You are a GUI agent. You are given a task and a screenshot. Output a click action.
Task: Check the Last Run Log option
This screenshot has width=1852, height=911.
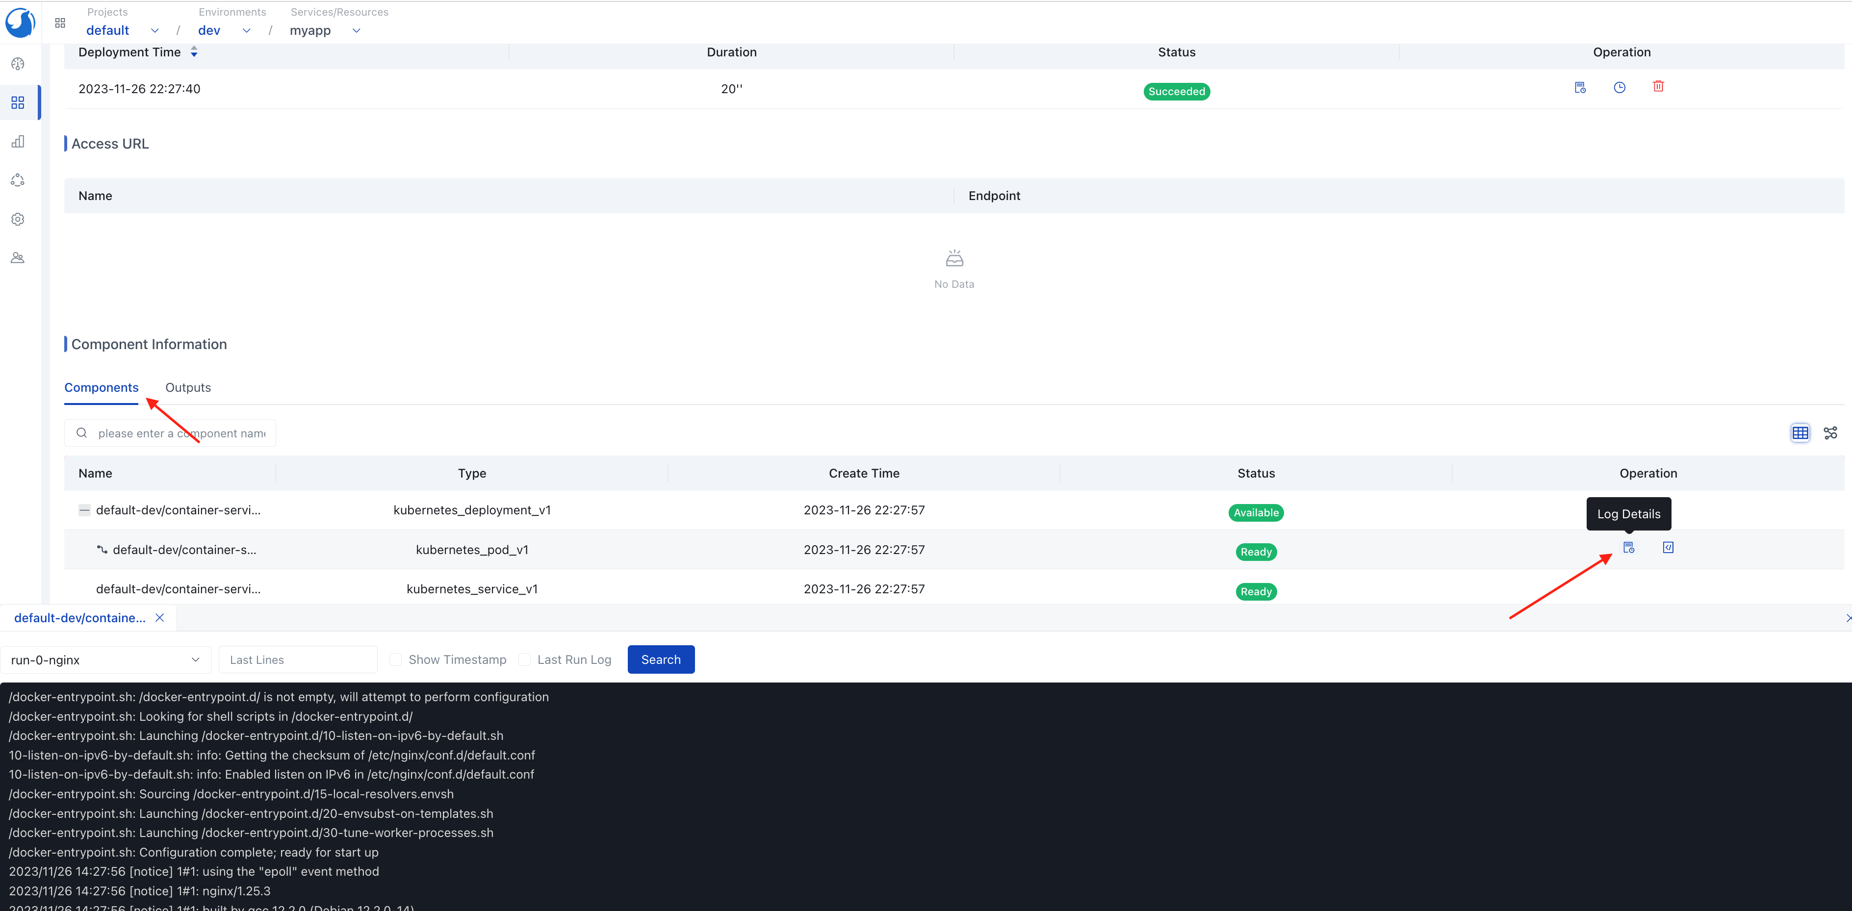[525, 659]
